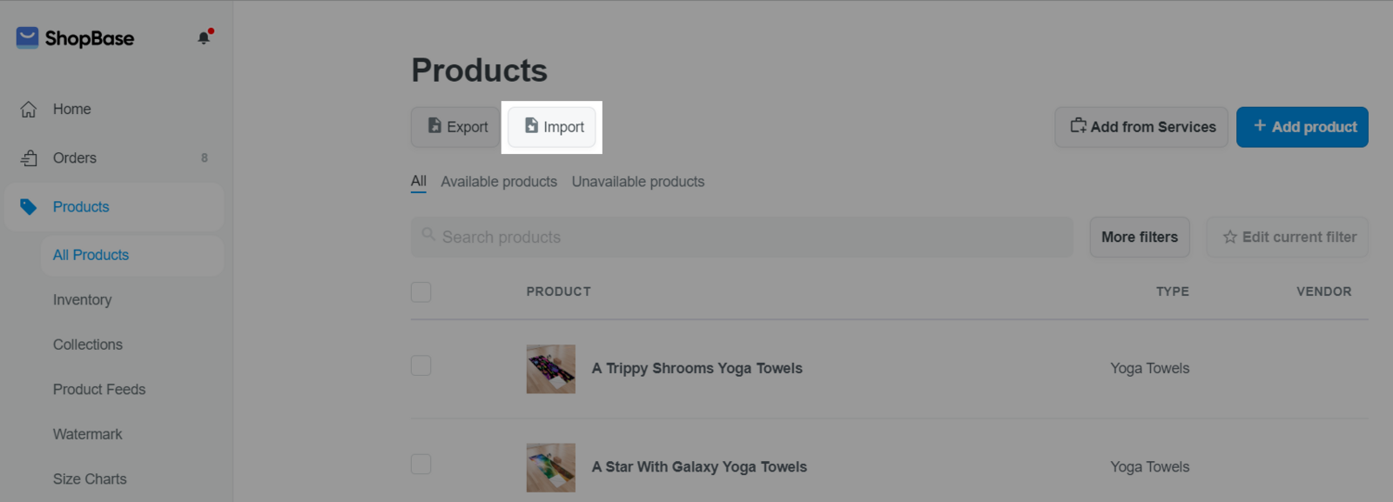
Task: Open the More filters panel
Action: pyautogui.click(x=1139, y=237)
